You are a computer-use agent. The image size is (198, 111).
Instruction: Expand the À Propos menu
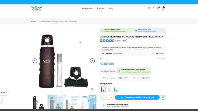tap(101, 8)
